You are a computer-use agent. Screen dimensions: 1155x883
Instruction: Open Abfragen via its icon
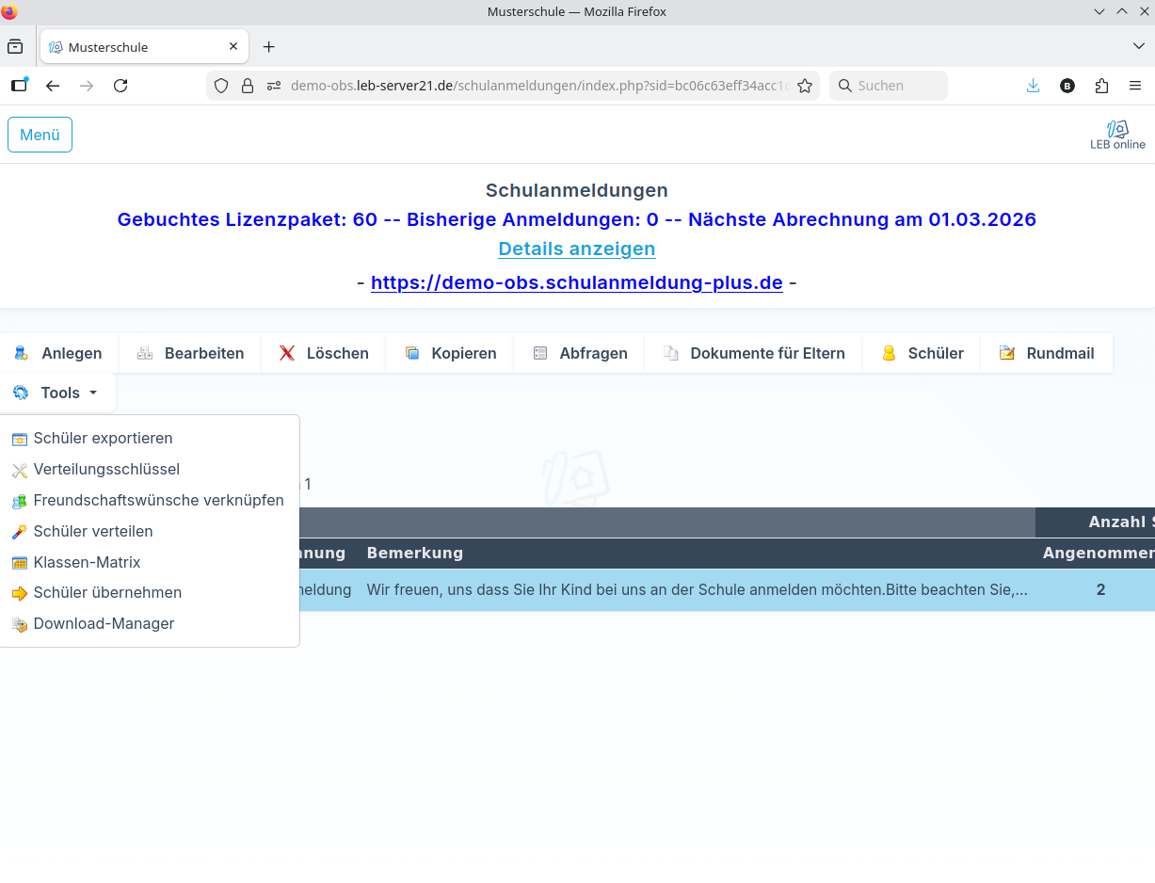pyautogui.click(x=540, y=353)
